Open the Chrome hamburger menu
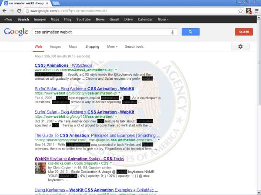Screen dimensions: 261x195 257,11
